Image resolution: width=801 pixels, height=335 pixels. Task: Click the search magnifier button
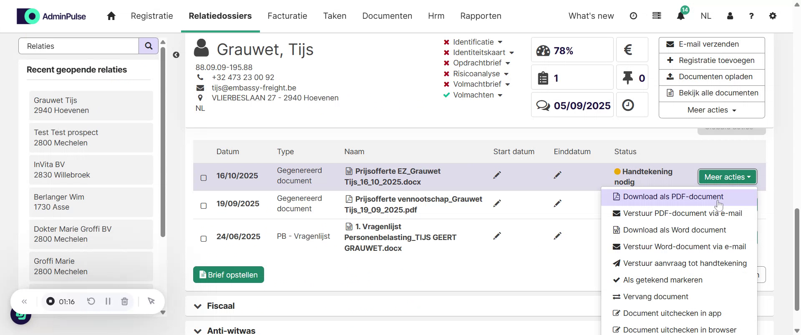[149, 46]
